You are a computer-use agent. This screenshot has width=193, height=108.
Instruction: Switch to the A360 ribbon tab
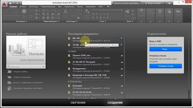click(100, 7)
